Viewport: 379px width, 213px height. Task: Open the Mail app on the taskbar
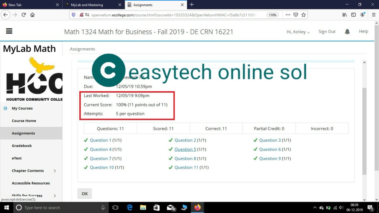point(171,208)
